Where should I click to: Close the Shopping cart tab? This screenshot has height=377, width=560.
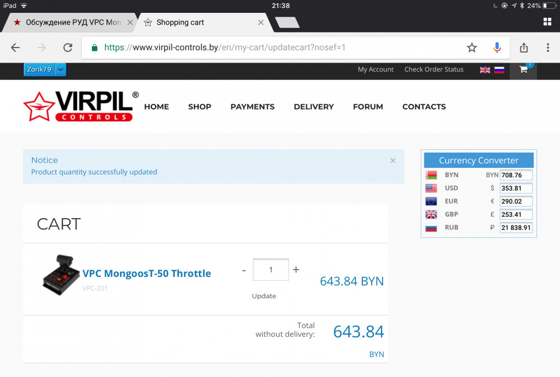(x=261, y=22)
